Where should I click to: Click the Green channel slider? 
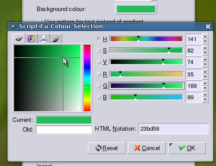[146, 86]
